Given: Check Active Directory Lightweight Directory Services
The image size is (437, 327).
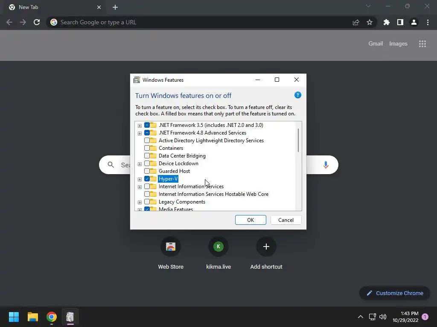Looking at the screenshot, I should coord(147,141).
